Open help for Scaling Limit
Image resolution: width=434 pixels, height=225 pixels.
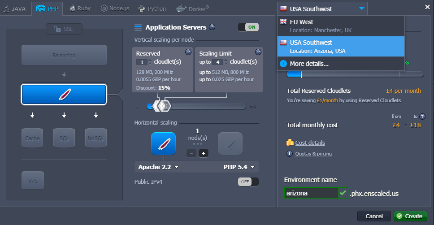coord(258,52)
